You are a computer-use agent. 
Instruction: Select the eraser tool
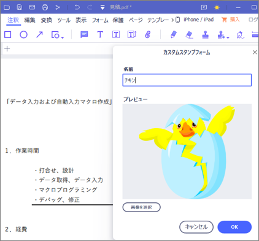pos(189,34)
